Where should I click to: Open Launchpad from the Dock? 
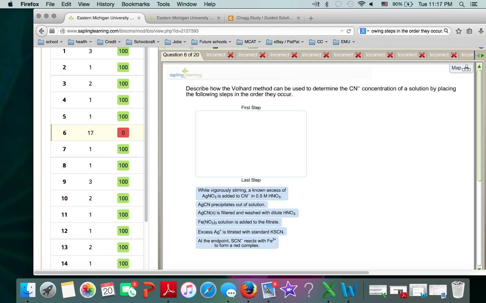tap(48, 291)
